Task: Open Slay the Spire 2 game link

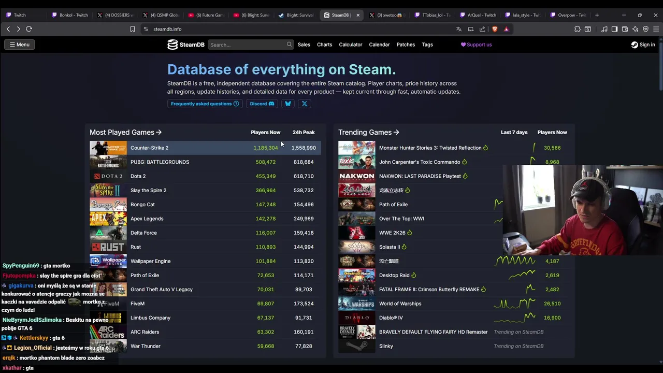Action: [x=148, y=190]
